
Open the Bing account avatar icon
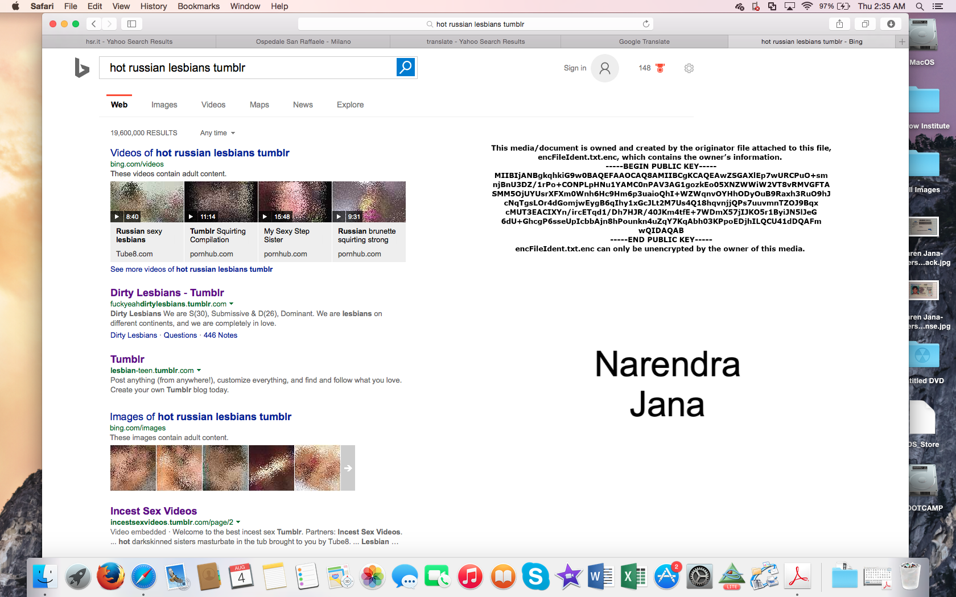[605, 68]
